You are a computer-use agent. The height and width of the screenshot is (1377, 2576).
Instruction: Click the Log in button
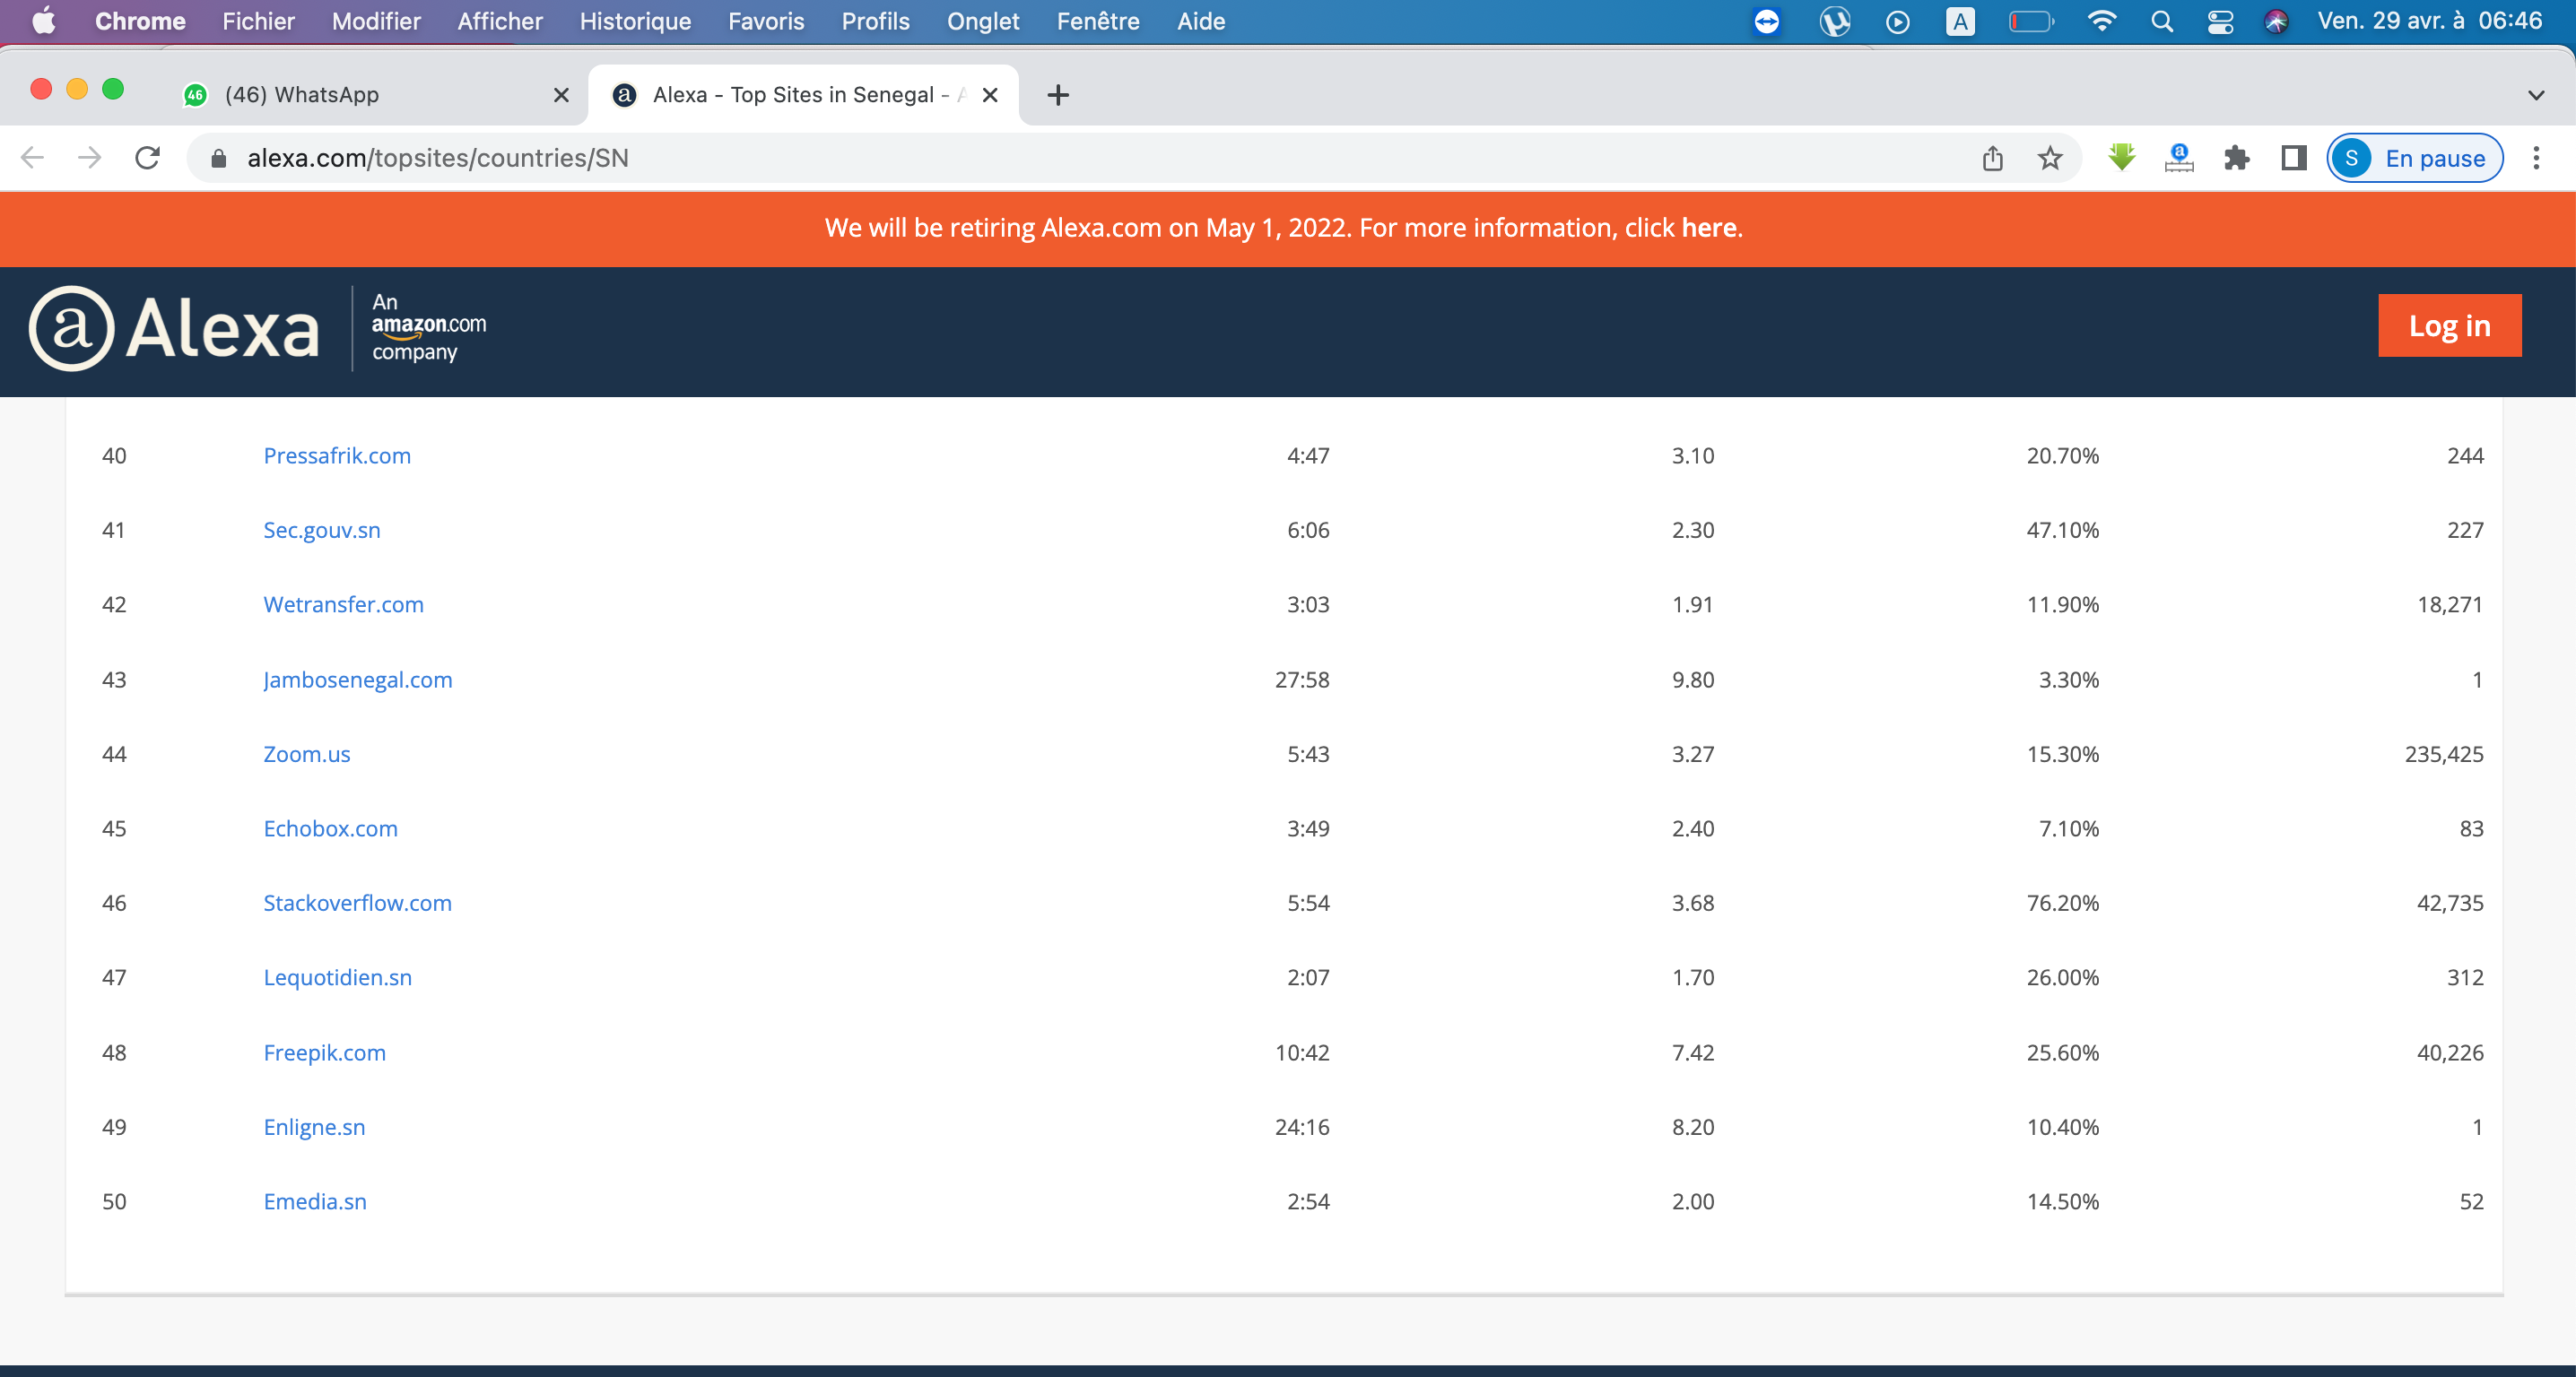pyautogui.click(x=2449, y=325)
